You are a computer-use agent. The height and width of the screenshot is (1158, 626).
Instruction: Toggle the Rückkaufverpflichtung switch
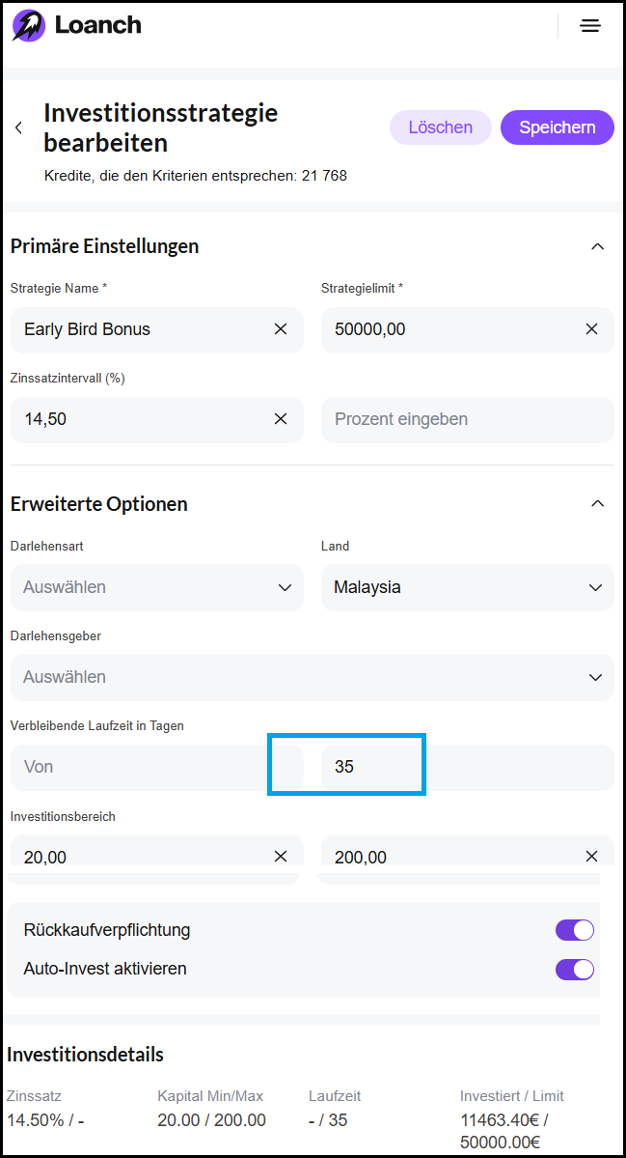(x=574, y=930)
